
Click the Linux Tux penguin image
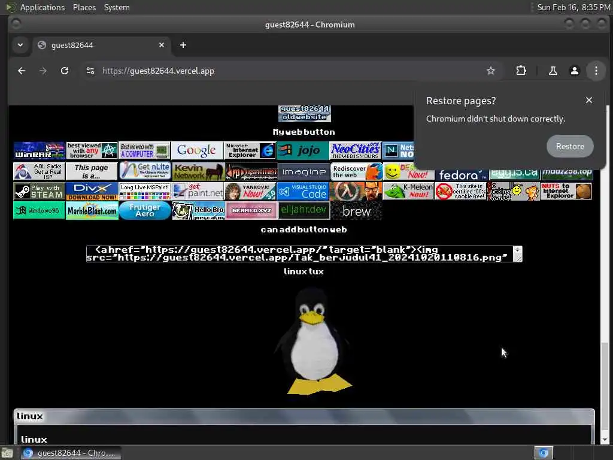[312, 341]
